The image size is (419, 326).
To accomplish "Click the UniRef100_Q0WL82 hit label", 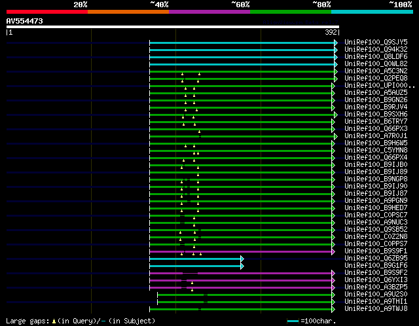I will (376, 63).
